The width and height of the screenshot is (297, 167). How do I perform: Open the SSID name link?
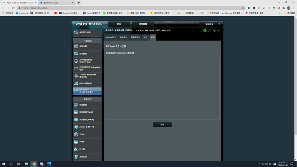coord(166,30)
